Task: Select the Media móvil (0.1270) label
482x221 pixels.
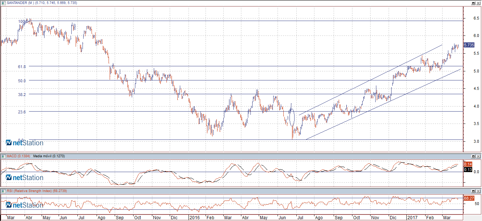Action: pyautogui.click(x=49, y=156)
